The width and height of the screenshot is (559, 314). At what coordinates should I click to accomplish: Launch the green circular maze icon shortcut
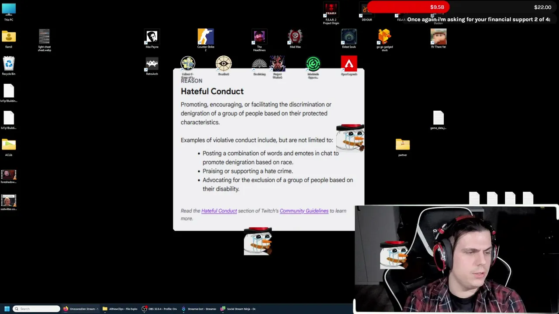tap(313, 67)
